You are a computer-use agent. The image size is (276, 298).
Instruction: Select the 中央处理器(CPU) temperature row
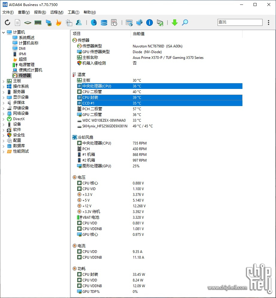(159, 86)
